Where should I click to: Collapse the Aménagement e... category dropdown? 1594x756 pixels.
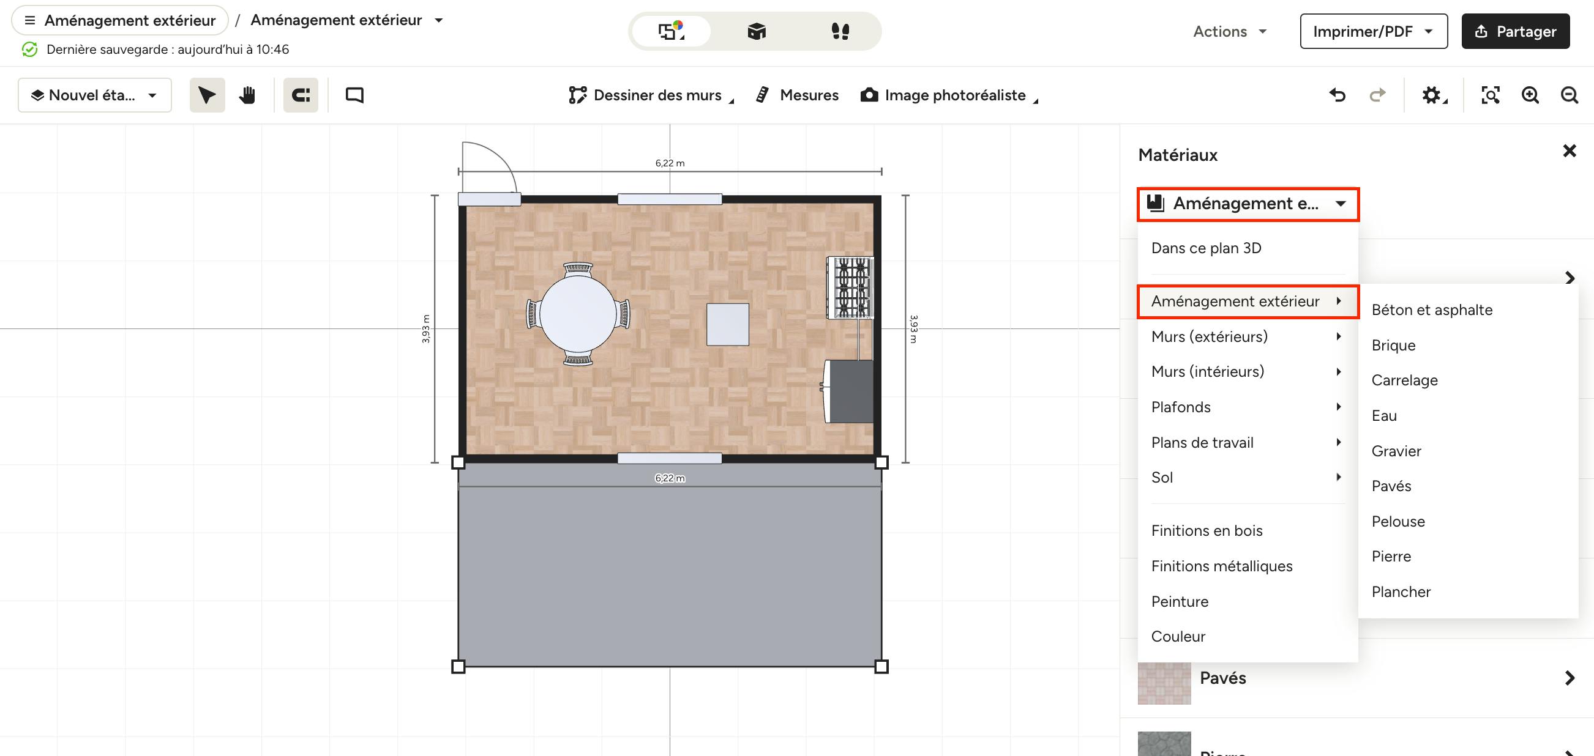coord(1248,203)
